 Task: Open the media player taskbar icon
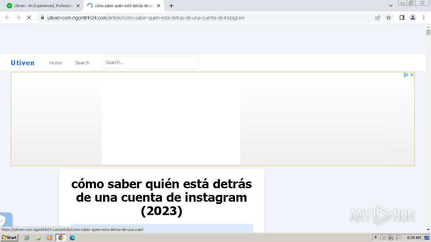(x=49, y=238)
